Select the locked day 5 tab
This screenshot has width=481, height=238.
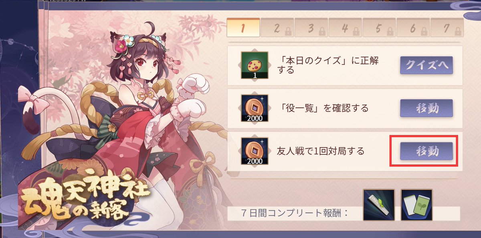coord(379,28)
